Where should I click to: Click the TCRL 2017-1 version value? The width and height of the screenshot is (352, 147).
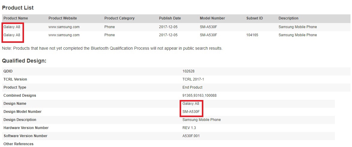[193, 79]
